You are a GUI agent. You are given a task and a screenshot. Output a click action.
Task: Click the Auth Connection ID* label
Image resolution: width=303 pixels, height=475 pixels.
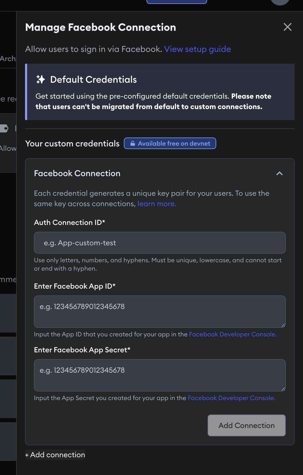click(70, 222)
